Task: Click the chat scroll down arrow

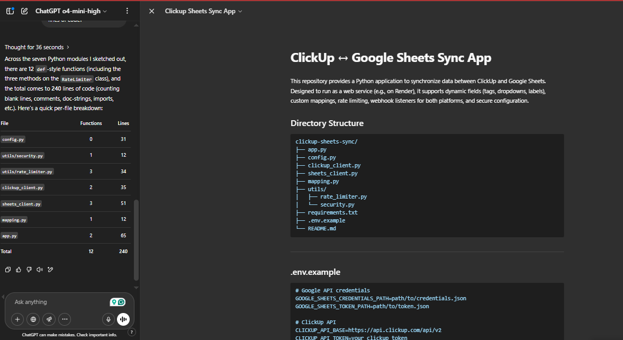Action: point(136,288)
